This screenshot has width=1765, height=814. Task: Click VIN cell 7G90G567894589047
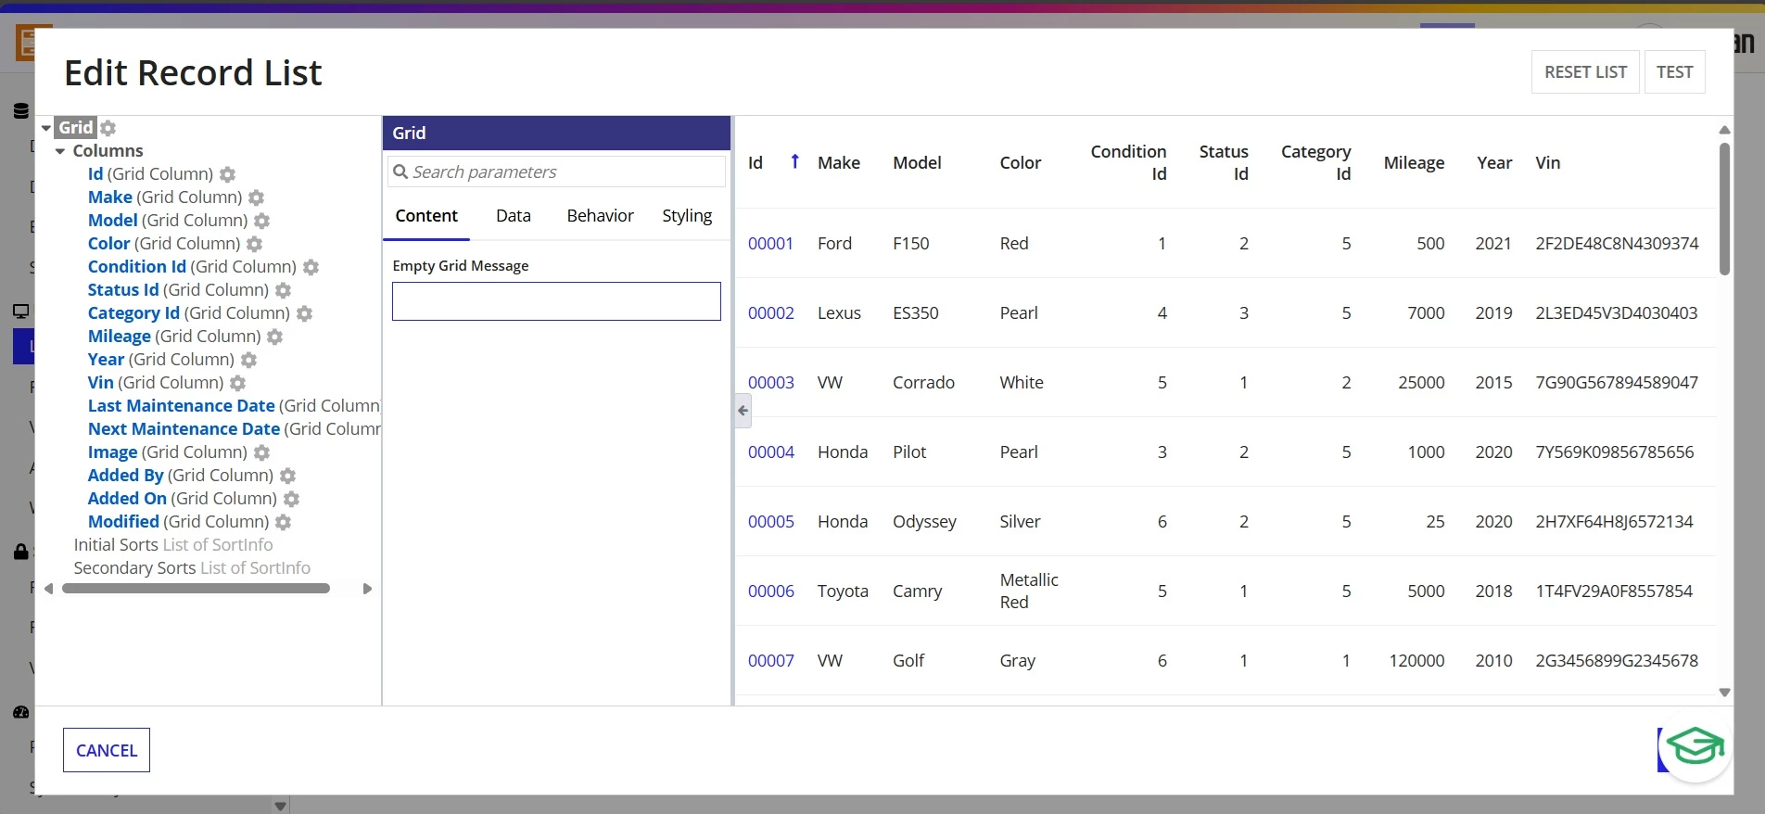pyautogui.click(x=1617, y=383)
